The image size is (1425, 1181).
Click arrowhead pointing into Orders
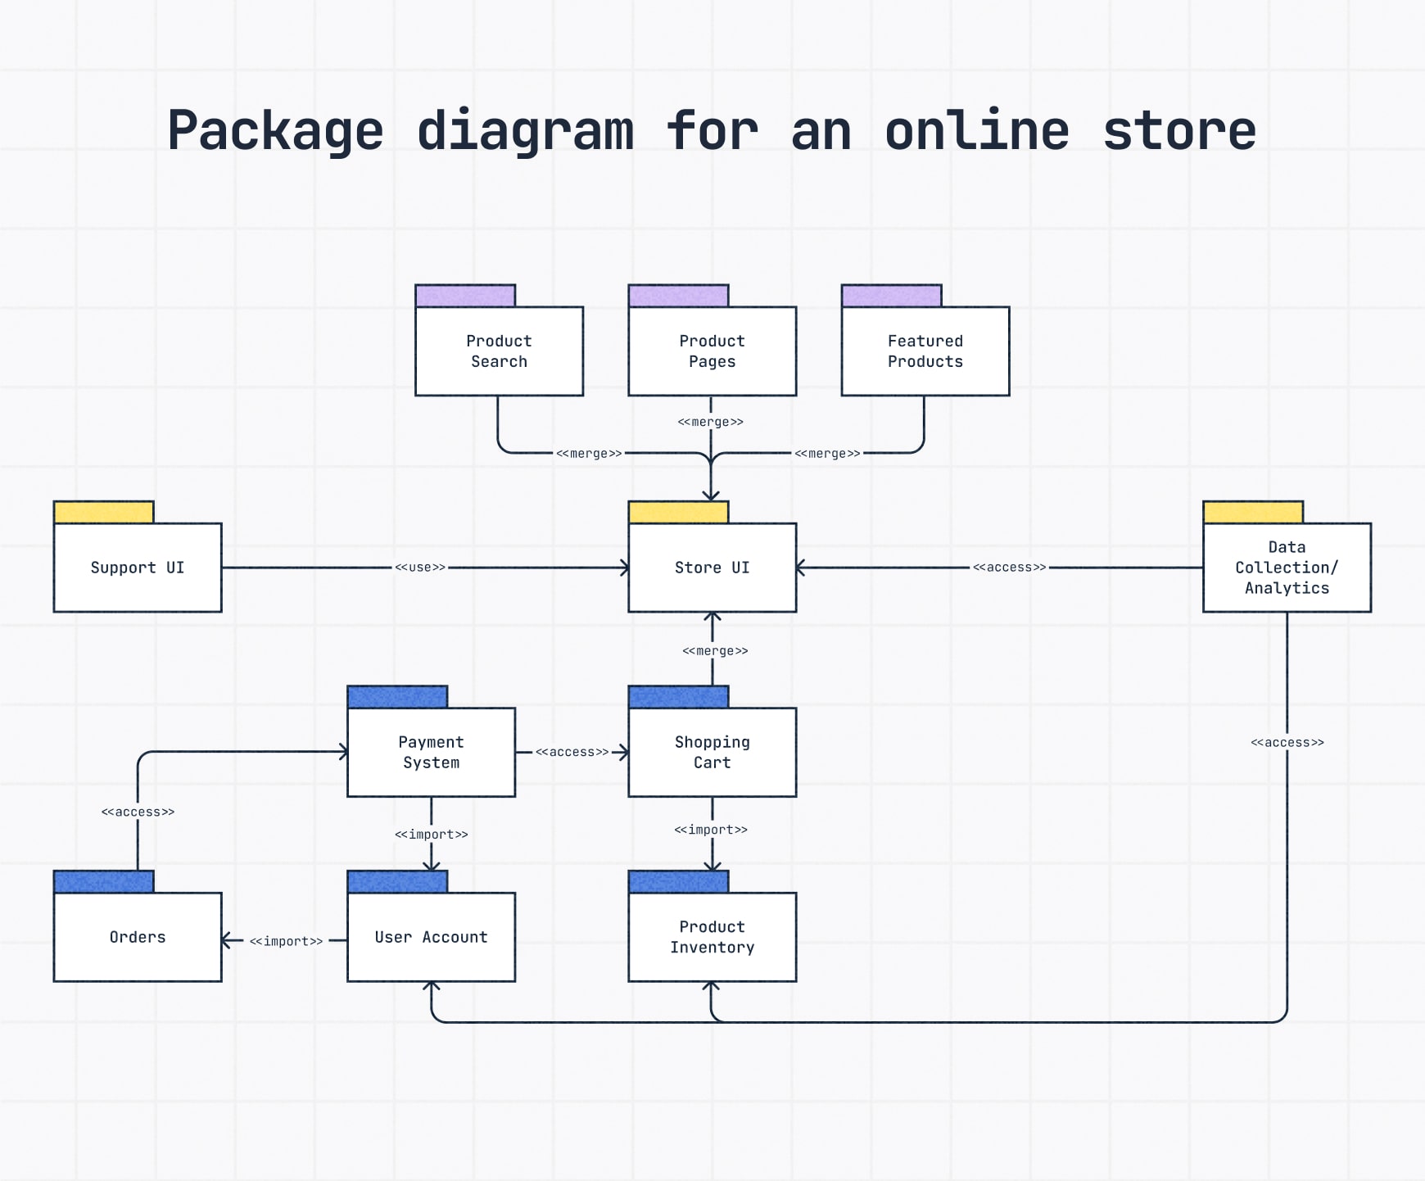click(227, 941)
